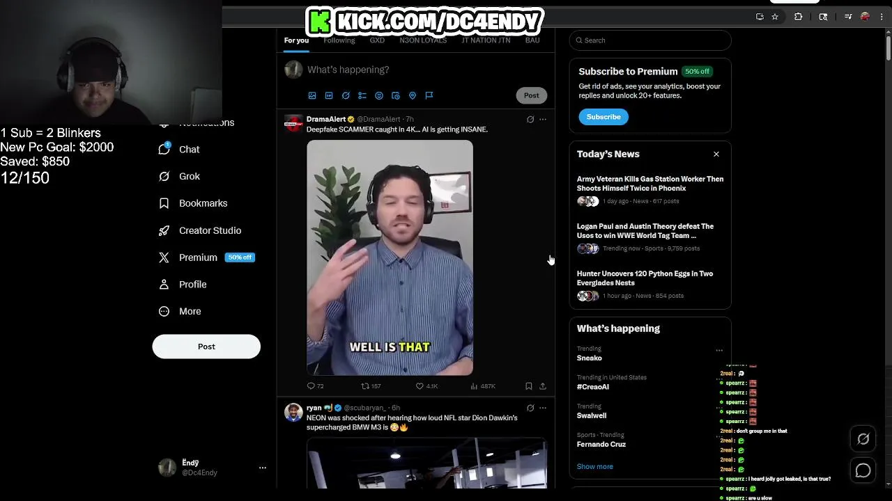The height and width of the screenshot is (501, 892).
Task: Open Grok action on DramaAlert post
Action: [x=530, y=120]
